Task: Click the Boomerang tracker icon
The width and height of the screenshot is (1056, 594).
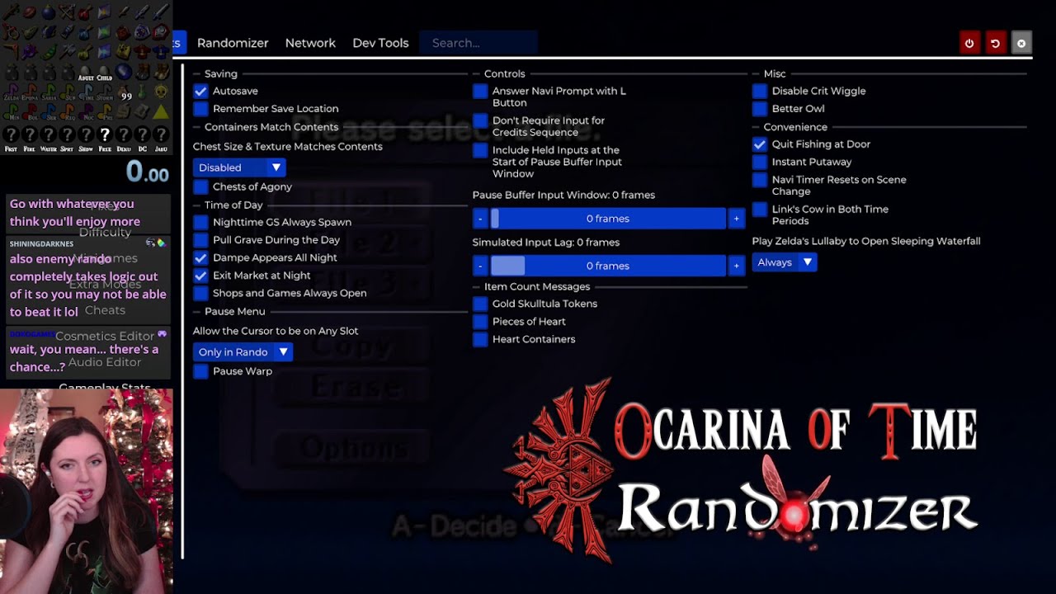Action: [x=11, y=51]
